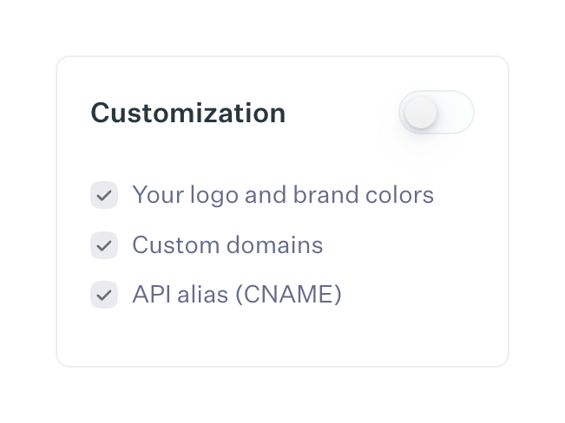Click the checkmark icon next to 'Custom domains'

[104, 245]
